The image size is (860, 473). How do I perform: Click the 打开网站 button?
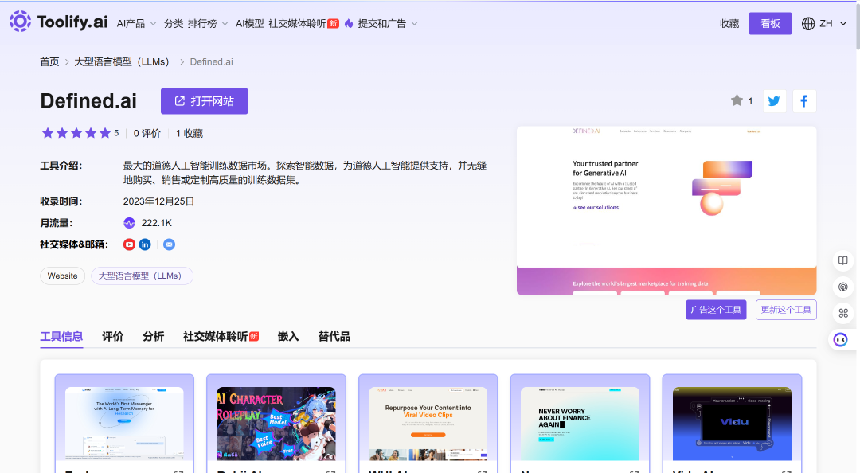(204, 101)
